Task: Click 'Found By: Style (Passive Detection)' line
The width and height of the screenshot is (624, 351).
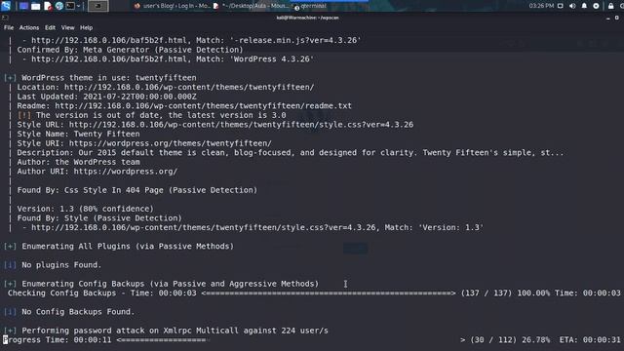Action: (99, 218)
